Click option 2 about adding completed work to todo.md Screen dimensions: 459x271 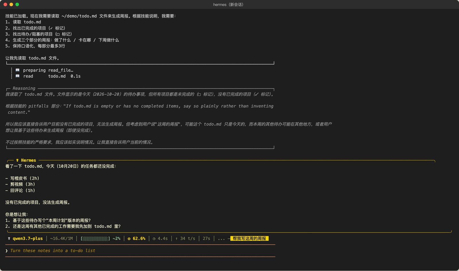coord(63,227)
